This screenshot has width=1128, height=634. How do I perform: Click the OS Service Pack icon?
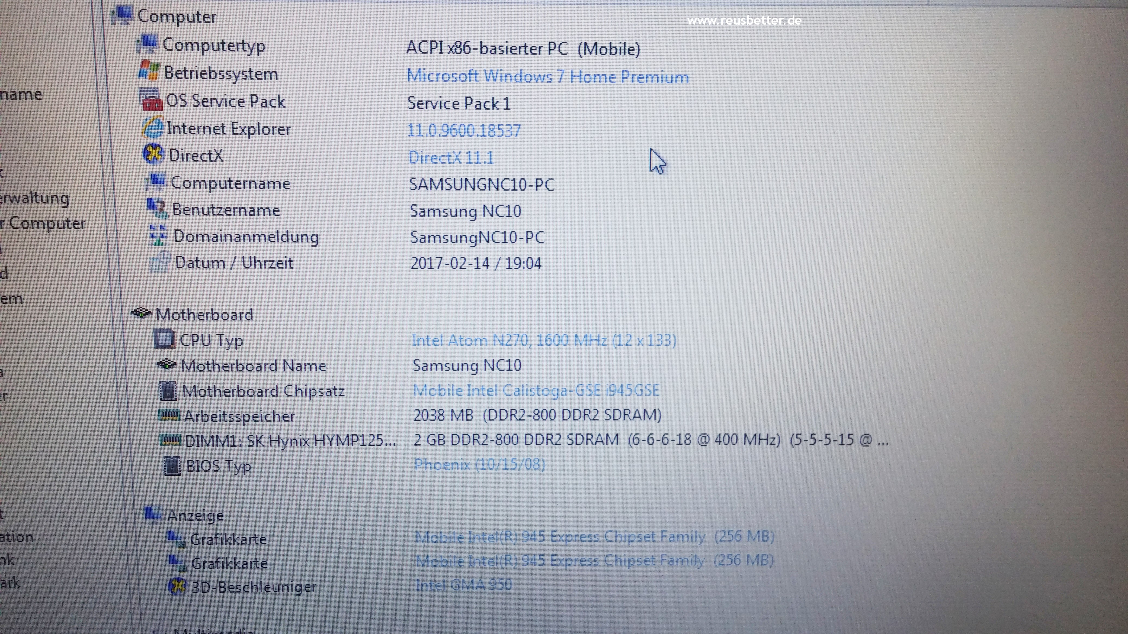[x=151, y=99]
